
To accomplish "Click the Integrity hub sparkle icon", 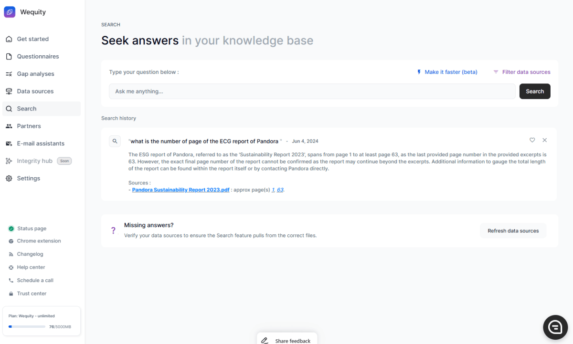I will [x=9, y=161].
